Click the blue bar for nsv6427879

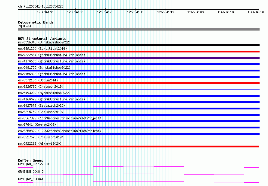pyautogui.click(x=139, y=109)
